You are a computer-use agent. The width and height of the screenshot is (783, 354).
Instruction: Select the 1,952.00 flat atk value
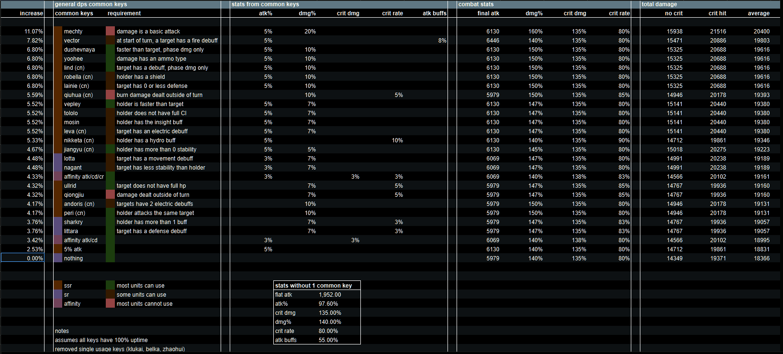pos(330,295)
